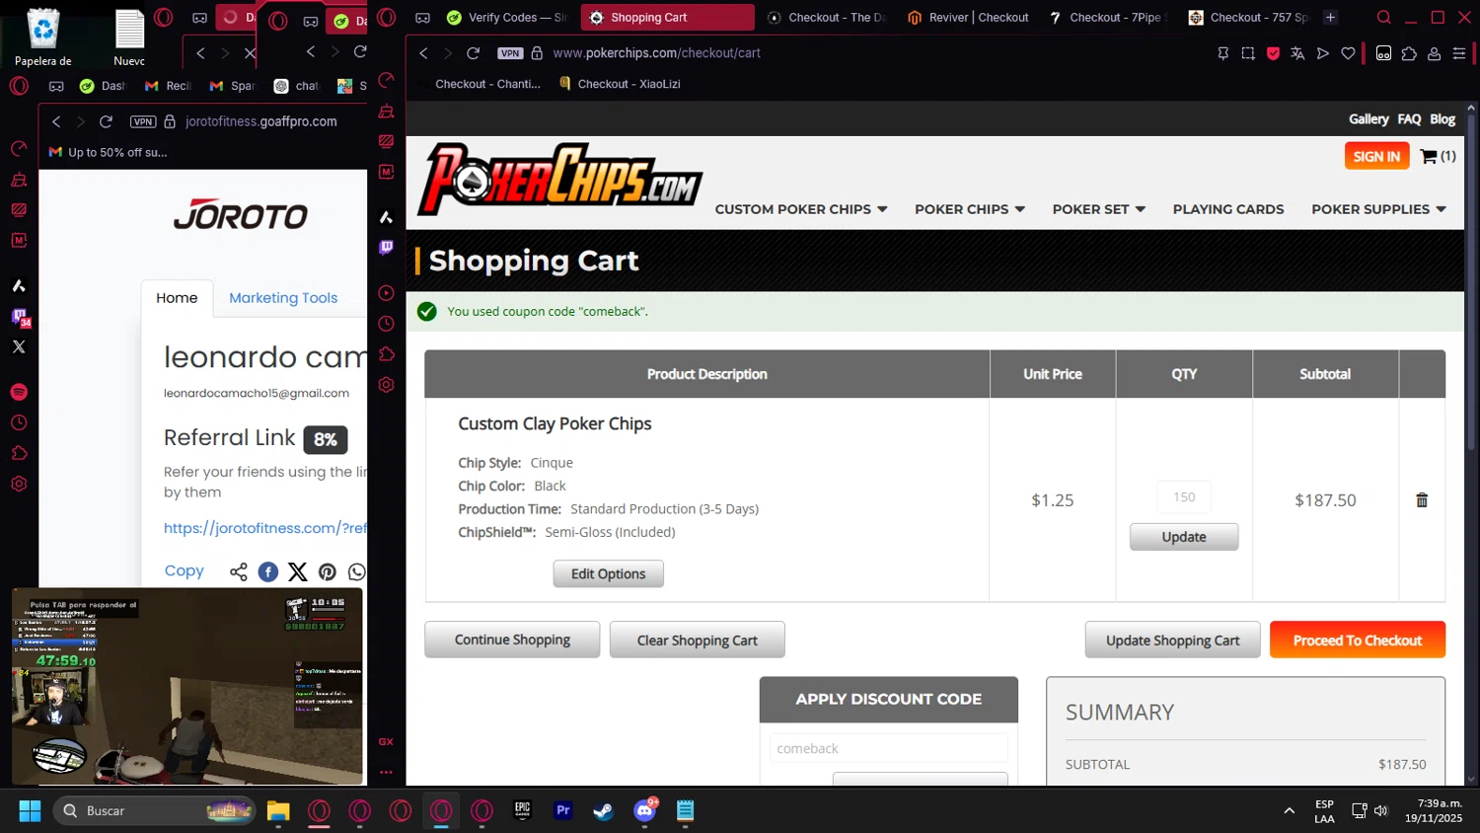Switch to the Reviver | Checkout tab
1480x833 pixels.
point(968,18)
